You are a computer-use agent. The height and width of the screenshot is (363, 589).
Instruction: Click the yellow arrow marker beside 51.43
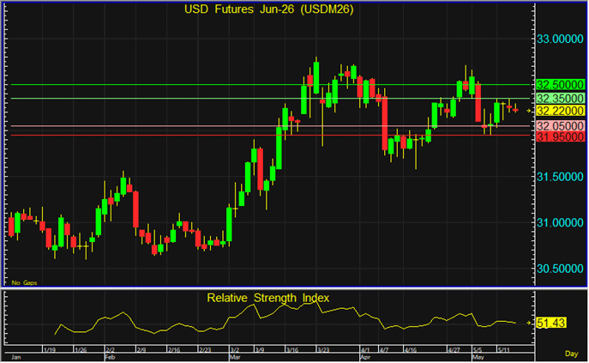point(529,323)
